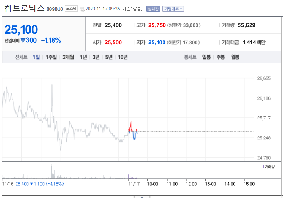Click the clock icon beside the date
Viewport: 283px width, 198px height.
(82, 9)
